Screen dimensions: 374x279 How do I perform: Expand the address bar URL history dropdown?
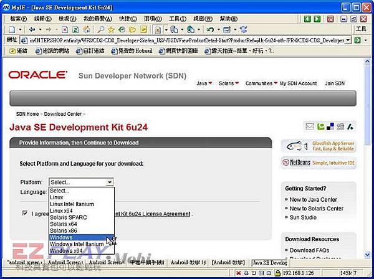[348, 40]
